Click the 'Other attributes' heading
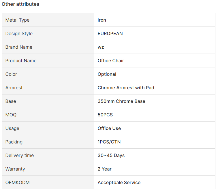 [20, 4]
